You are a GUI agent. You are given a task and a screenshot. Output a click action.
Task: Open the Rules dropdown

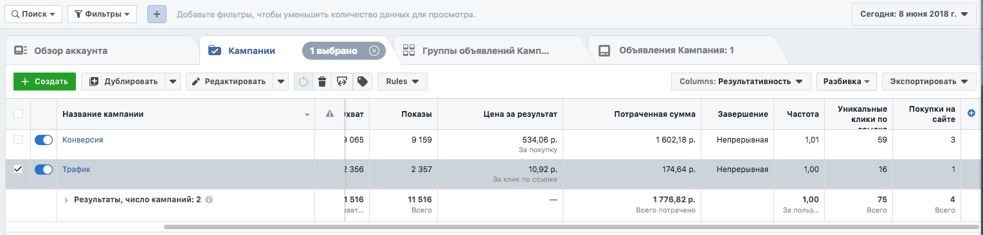tap(402, 82)
